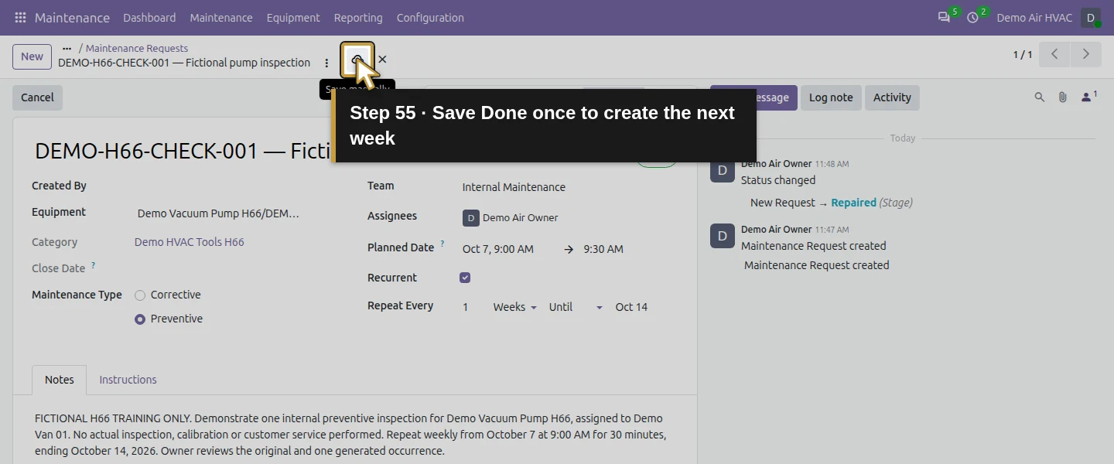Open the Weeks repeat unit dropdown
The width and height of the screenshot is (1114, 464).
pos(514,307)
